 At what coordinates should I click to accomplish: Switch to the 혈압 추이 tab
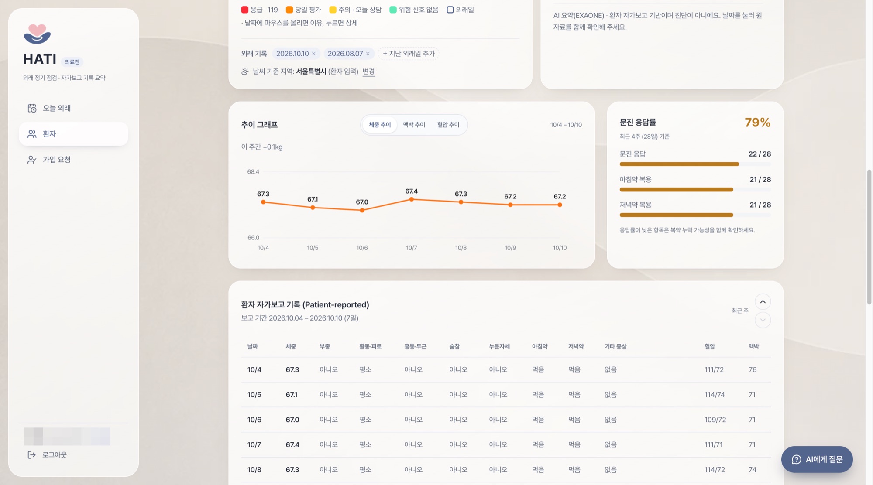coord(448,125)
